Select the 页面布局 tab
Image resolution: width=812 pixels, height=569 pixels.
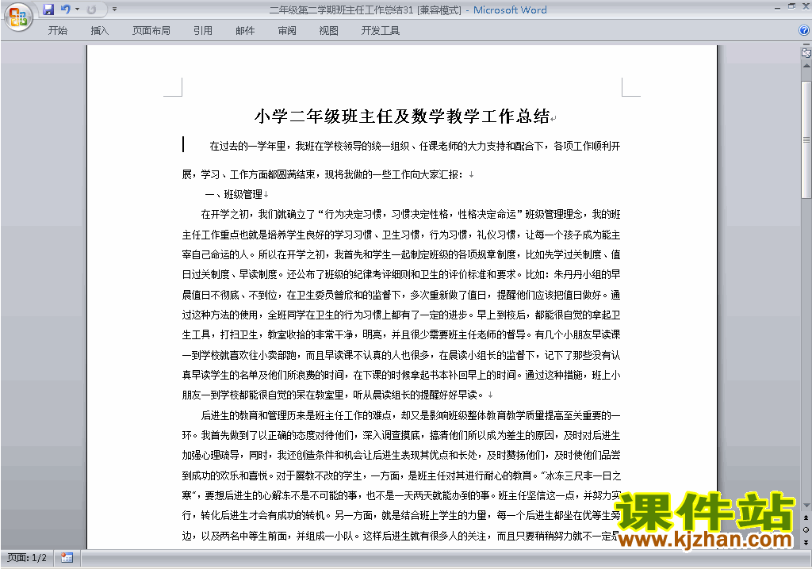pyautogui.click(x=151, y=31)
